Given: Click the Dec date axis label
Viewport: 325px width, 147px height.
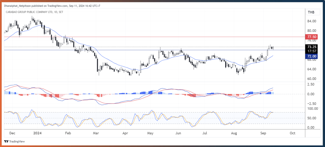Looking at the screenshot, I should click(12, 133).
